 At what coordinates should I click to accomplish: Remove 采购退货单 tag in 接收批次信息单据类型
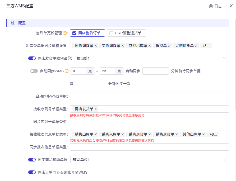coord(150,134)
